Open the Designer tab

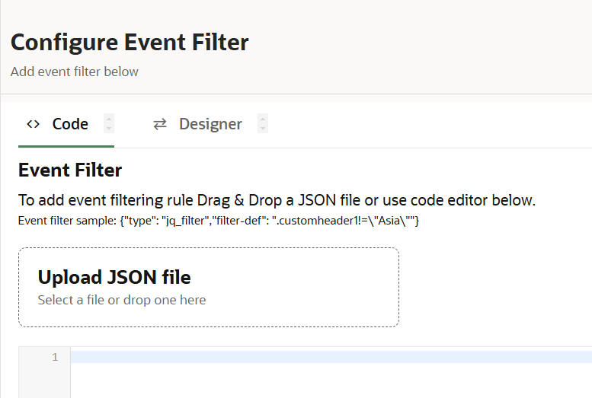click(x=210, y=124)
